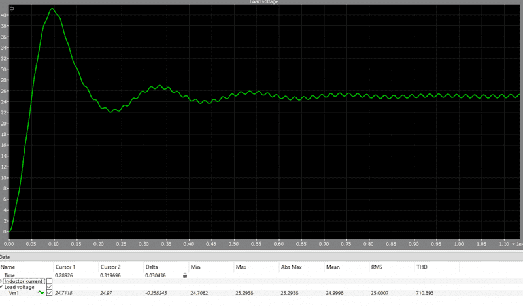Uncheck the Load voltage checkbox
The height and width of the screenshot is (306, 523).
[x=50, y=287]
